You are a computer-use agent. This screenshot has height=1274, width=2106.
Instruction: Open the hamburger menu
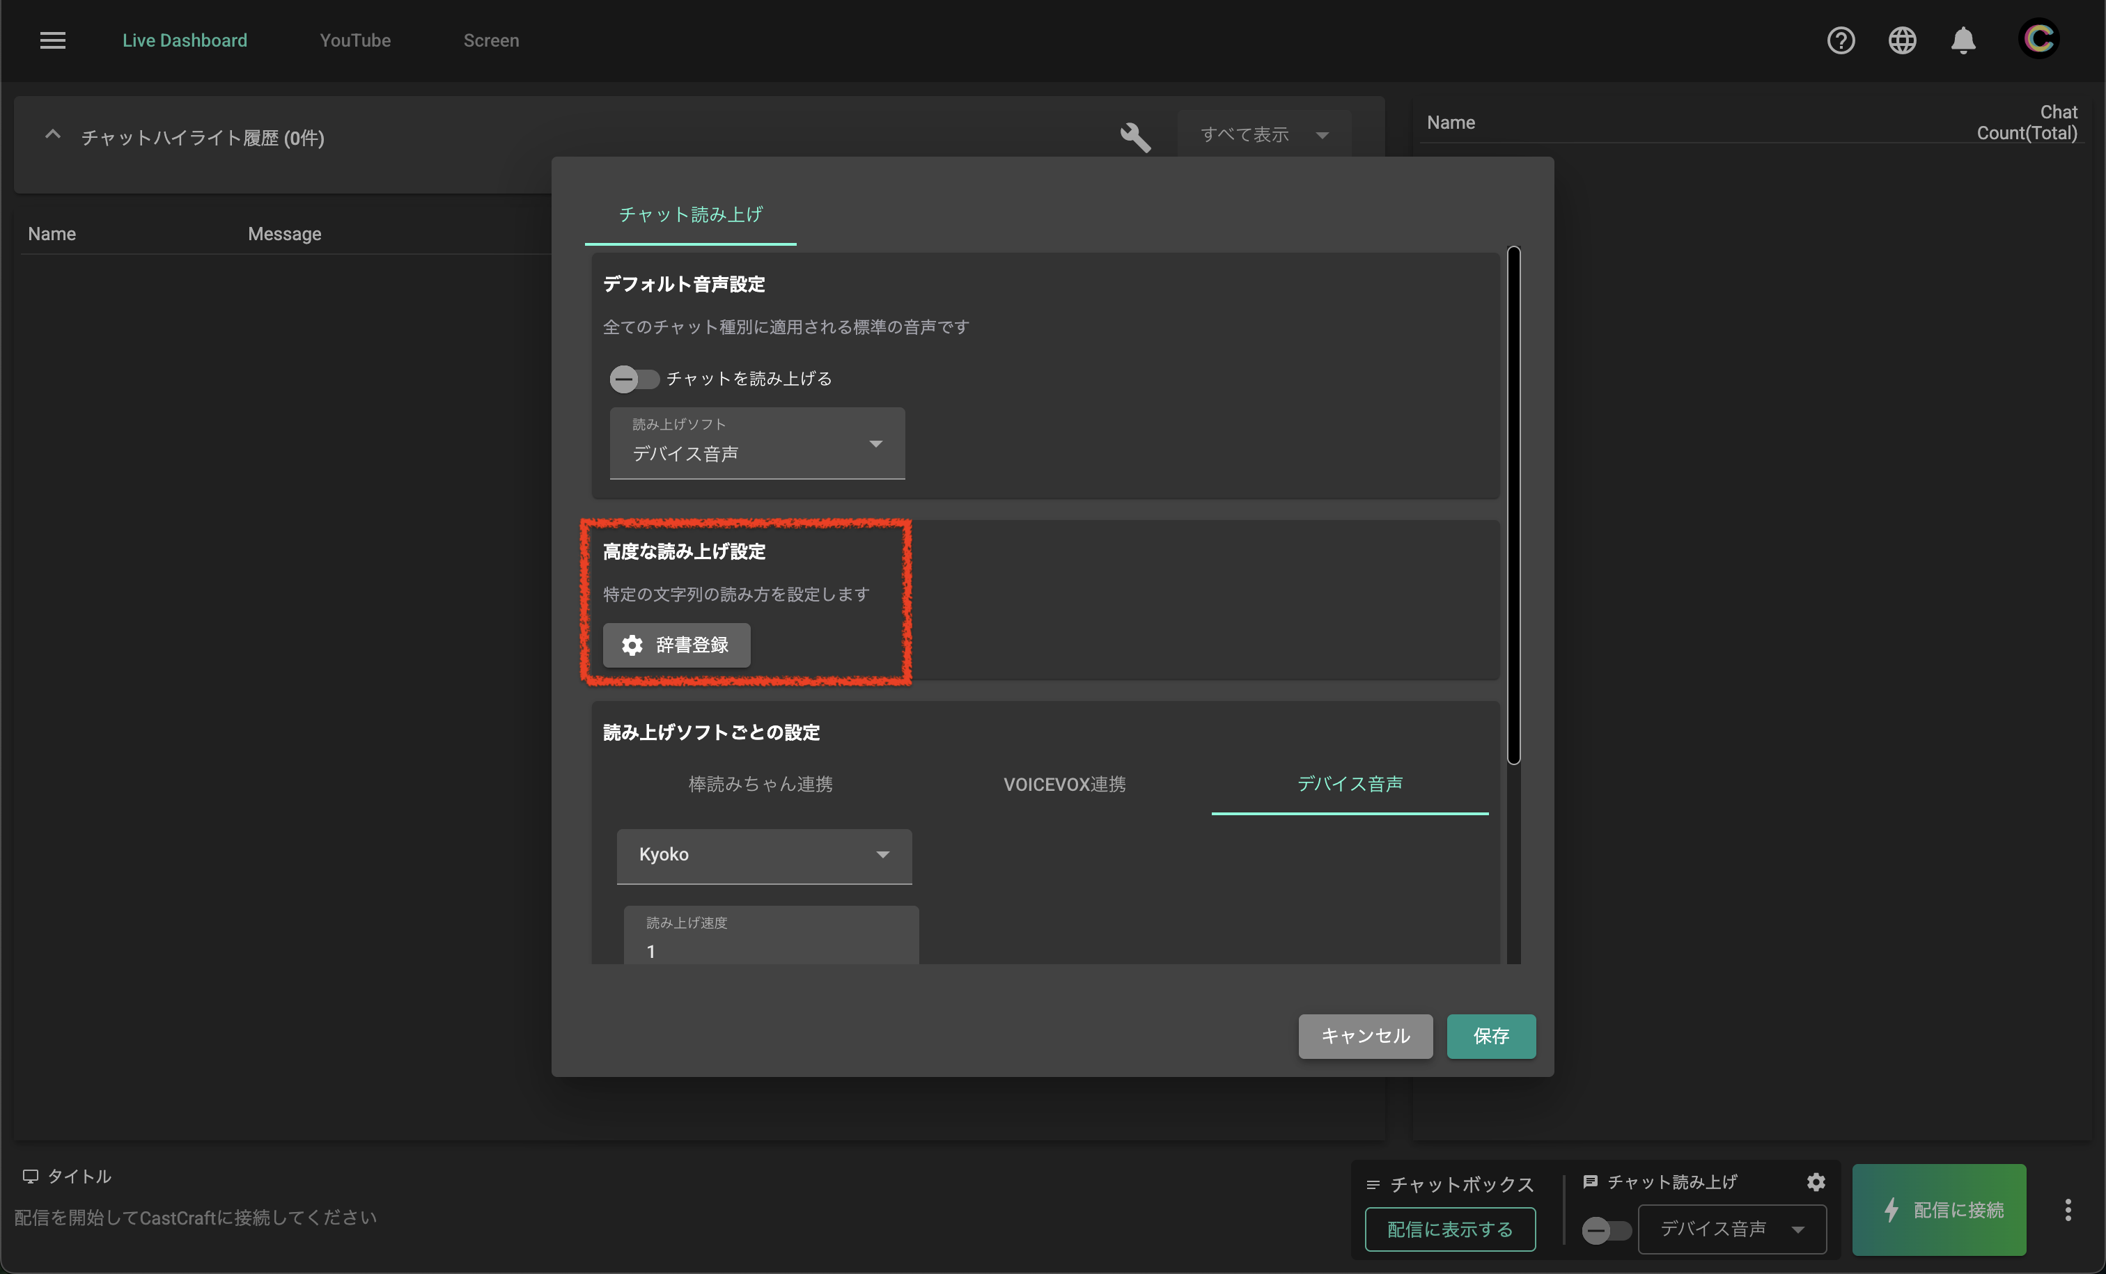pyautogui.click(x=52, y=40)
